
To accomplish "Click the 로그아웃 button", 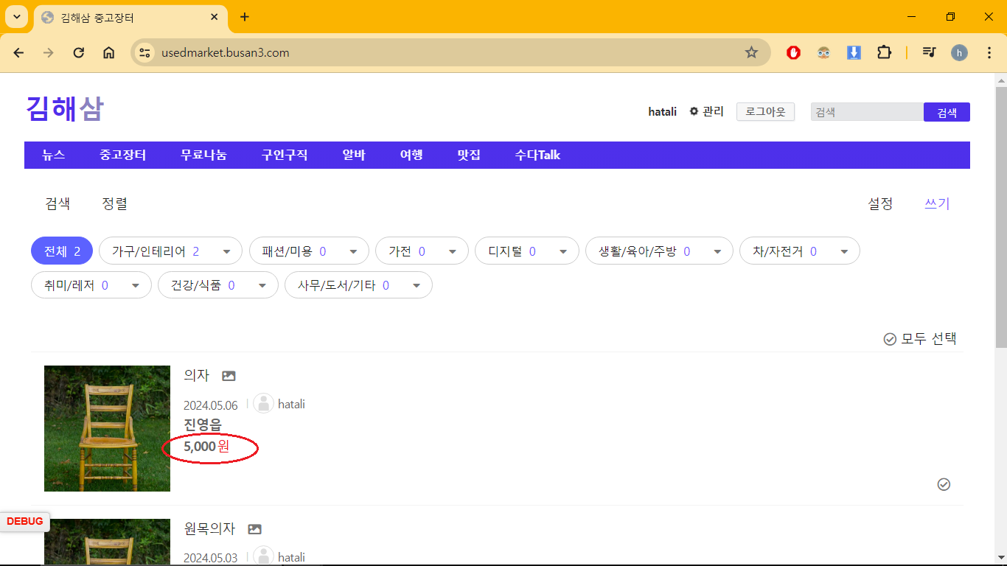I will click(x=765, y=112).
